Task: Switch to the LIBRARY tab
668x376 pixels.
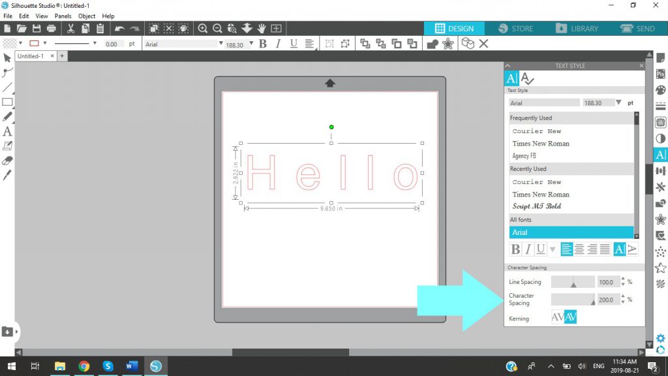Action: click(577, 29)
